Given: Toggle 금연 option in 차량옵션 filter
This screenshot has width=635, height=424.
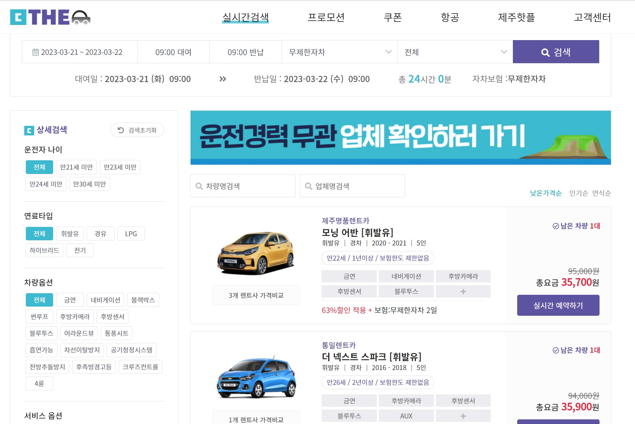Looking at the screenshot, I should 70,300.
